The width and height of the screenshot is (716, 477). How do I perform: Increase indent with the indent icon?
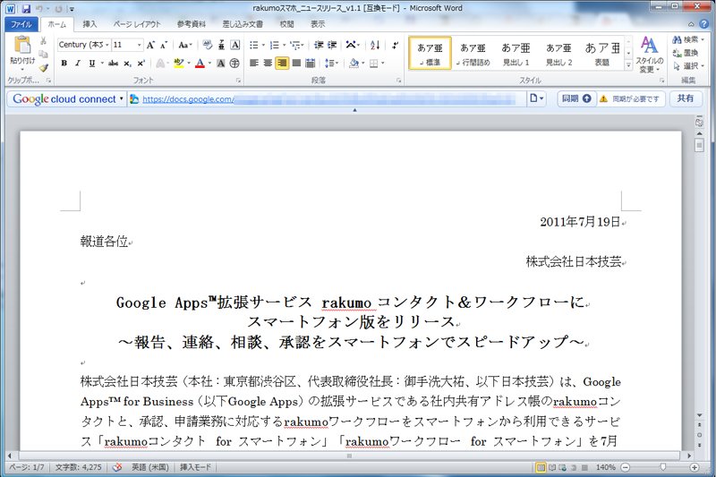pyautogui.click(x=332, y=45)
